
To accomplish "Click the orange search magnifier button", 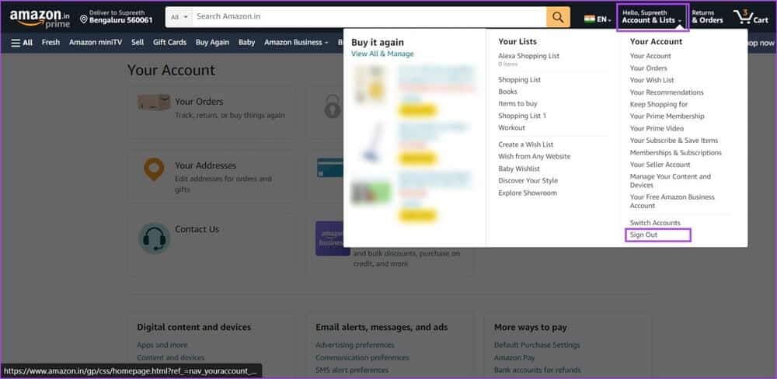I will [558, 17].
